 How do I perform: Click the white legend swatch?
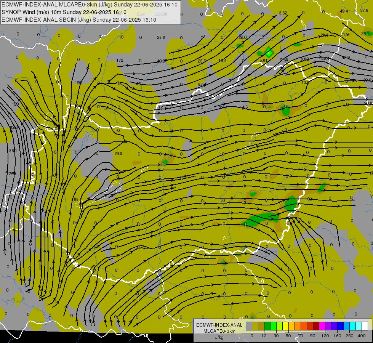pos(365,326)
